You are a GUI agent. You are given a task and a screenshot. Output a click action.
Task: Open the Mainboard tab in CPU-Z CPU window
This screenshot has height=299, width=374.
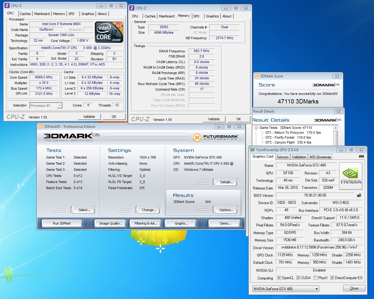pyautogui.click(x=42, y=14)
